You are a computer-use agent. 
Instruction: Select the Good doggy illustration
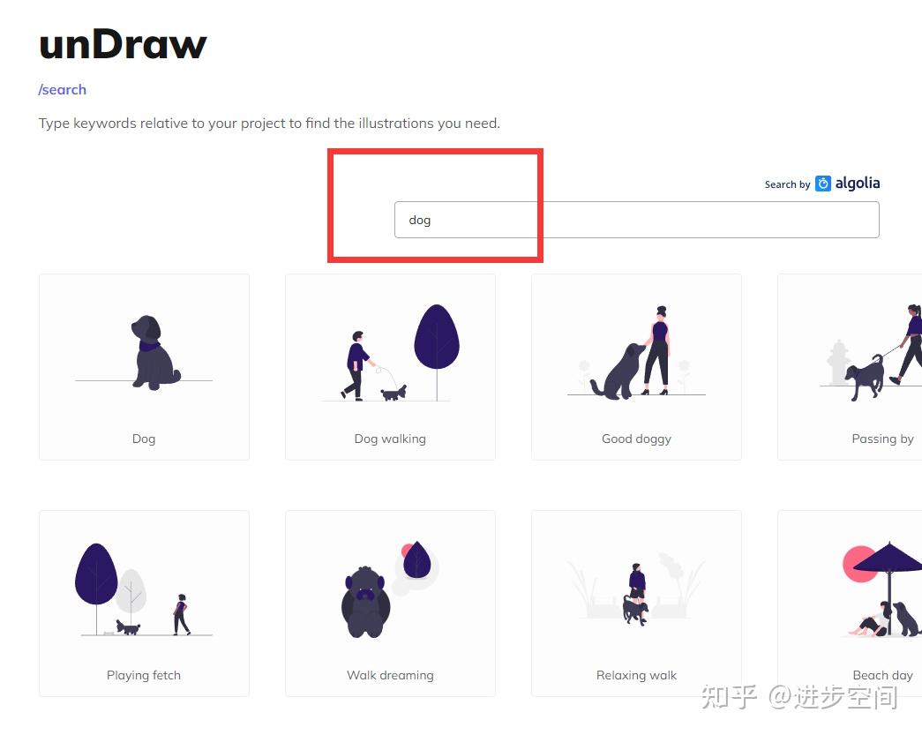tap(636, 367)
